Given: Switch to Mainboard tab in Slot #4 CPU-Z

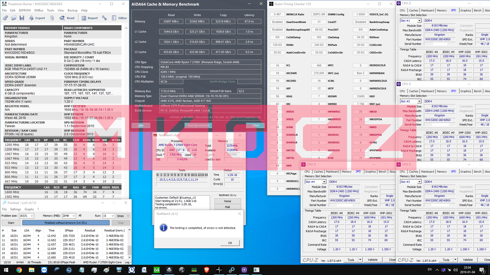Looking at the screenshot, I should (332, 172).
